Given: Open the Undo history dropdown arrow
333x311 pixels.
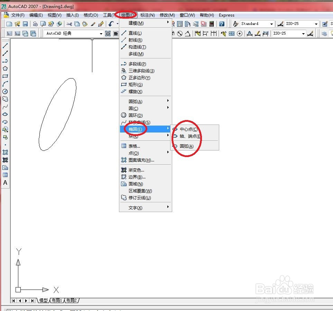Looking at the screenshot, I should [118, 24].
